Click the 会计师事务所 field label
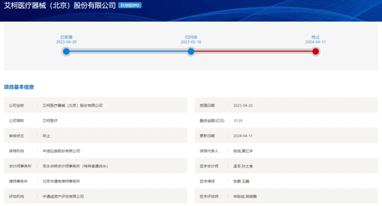The width and height of the screenshot is (382, 206). [20, 166]
